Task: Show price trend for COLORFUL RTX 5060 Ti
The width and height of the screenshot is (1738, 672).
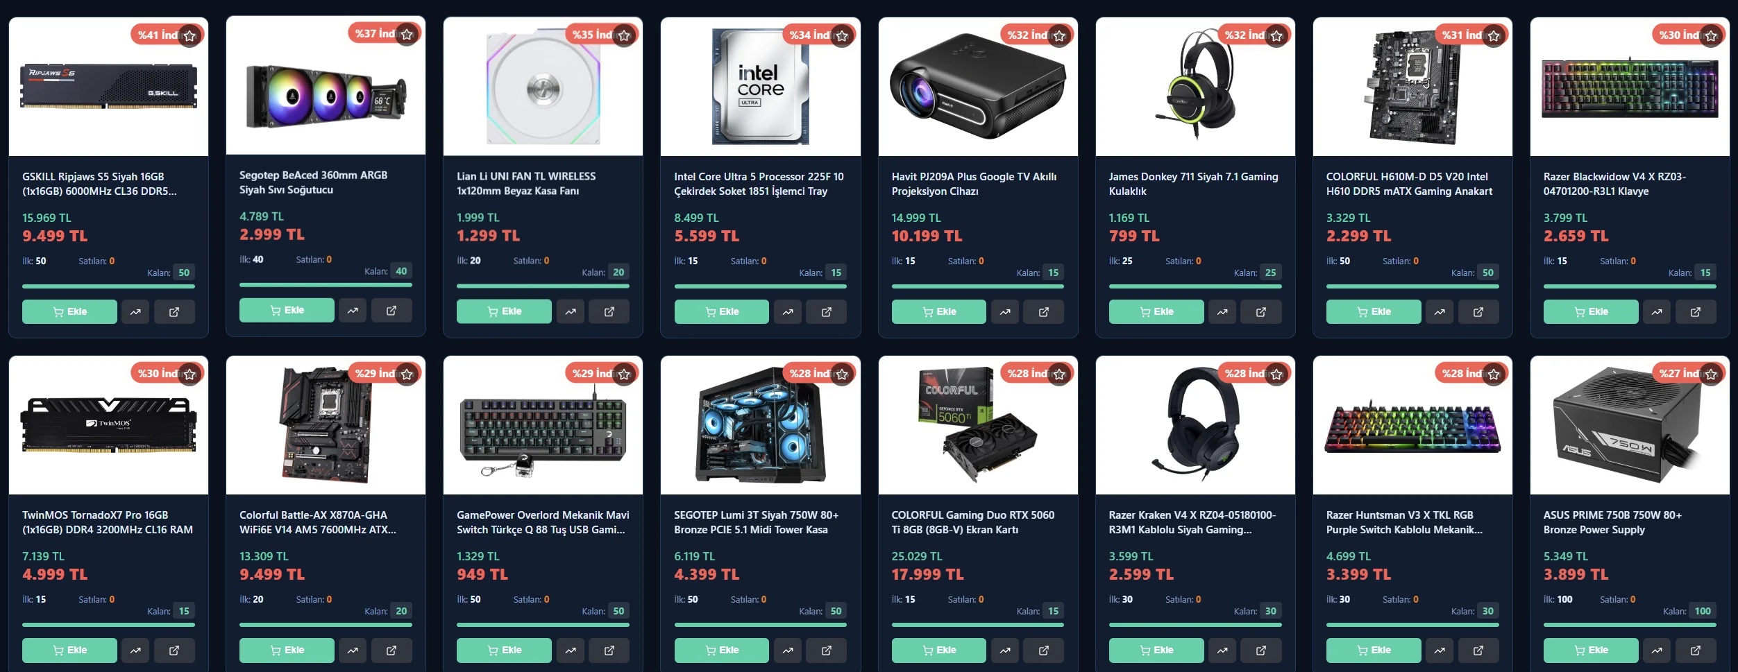Action: pyautogui.click(x=1004, y=651)
